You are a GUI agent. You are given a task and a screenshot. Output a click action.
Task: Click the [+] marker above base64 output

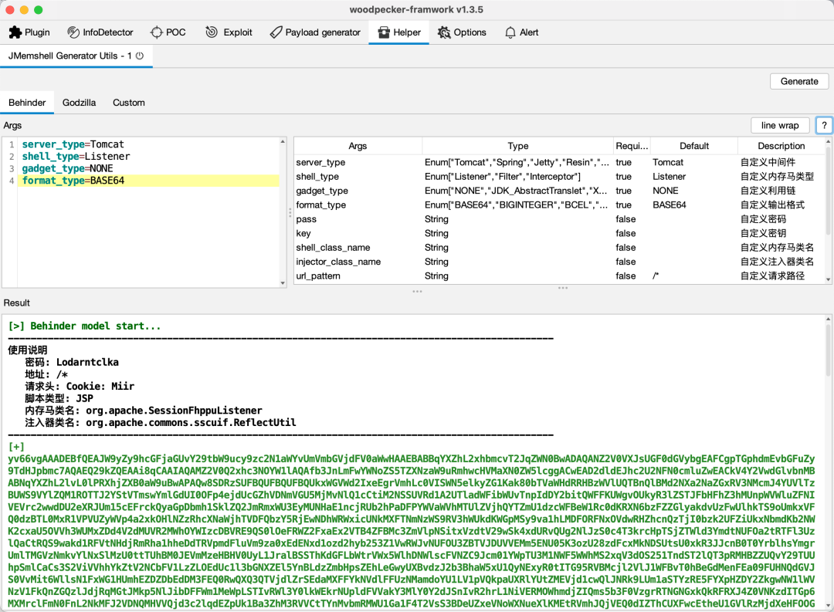16,447
